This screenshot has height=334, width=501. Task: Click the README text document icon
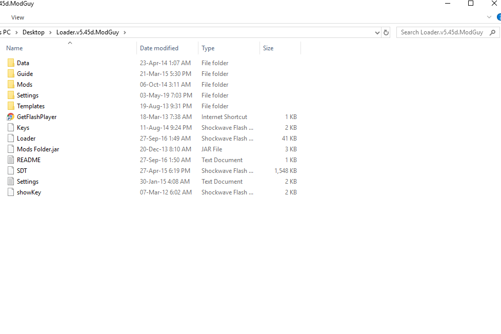[x=11, y=160]
